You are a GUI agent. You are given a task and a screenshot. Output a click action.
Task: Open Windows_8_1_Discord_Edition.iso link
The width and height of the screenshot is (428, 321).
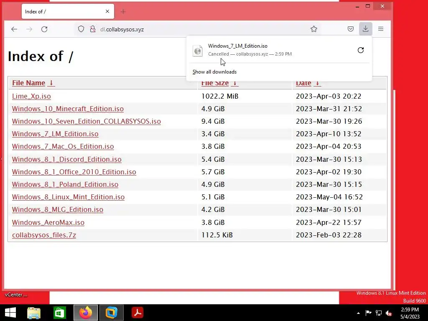click(66, 159)
